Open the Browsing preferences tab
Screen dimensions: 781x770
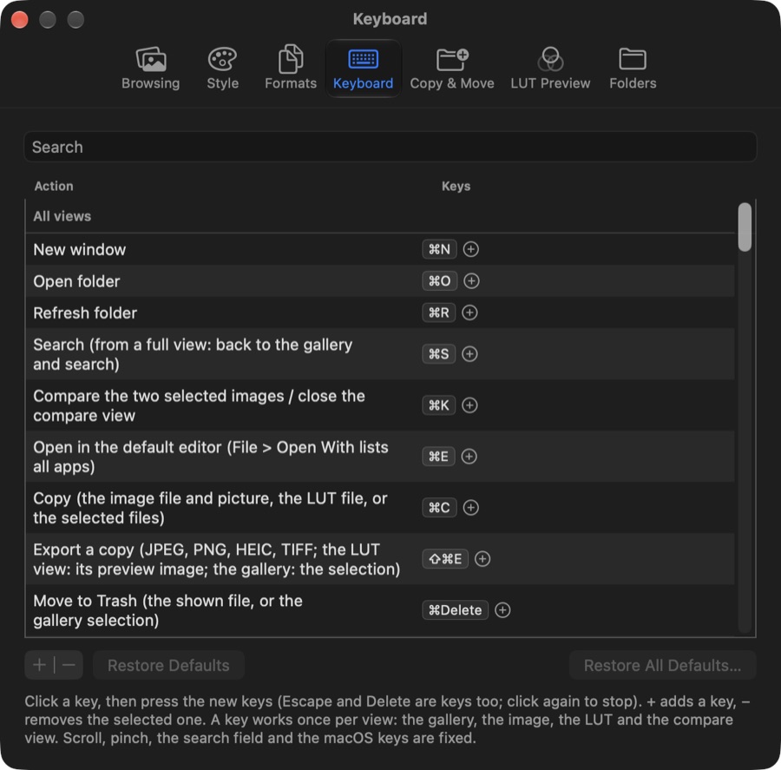pos(150,69)
